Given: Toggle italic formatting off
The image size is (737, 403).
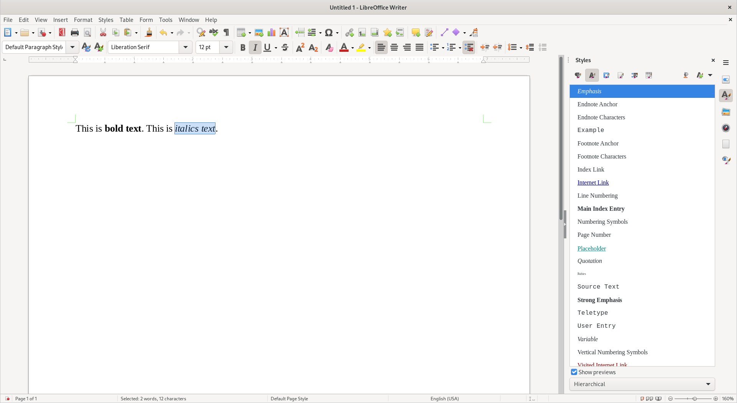Looking at the screenshot, I should point(255,47).
